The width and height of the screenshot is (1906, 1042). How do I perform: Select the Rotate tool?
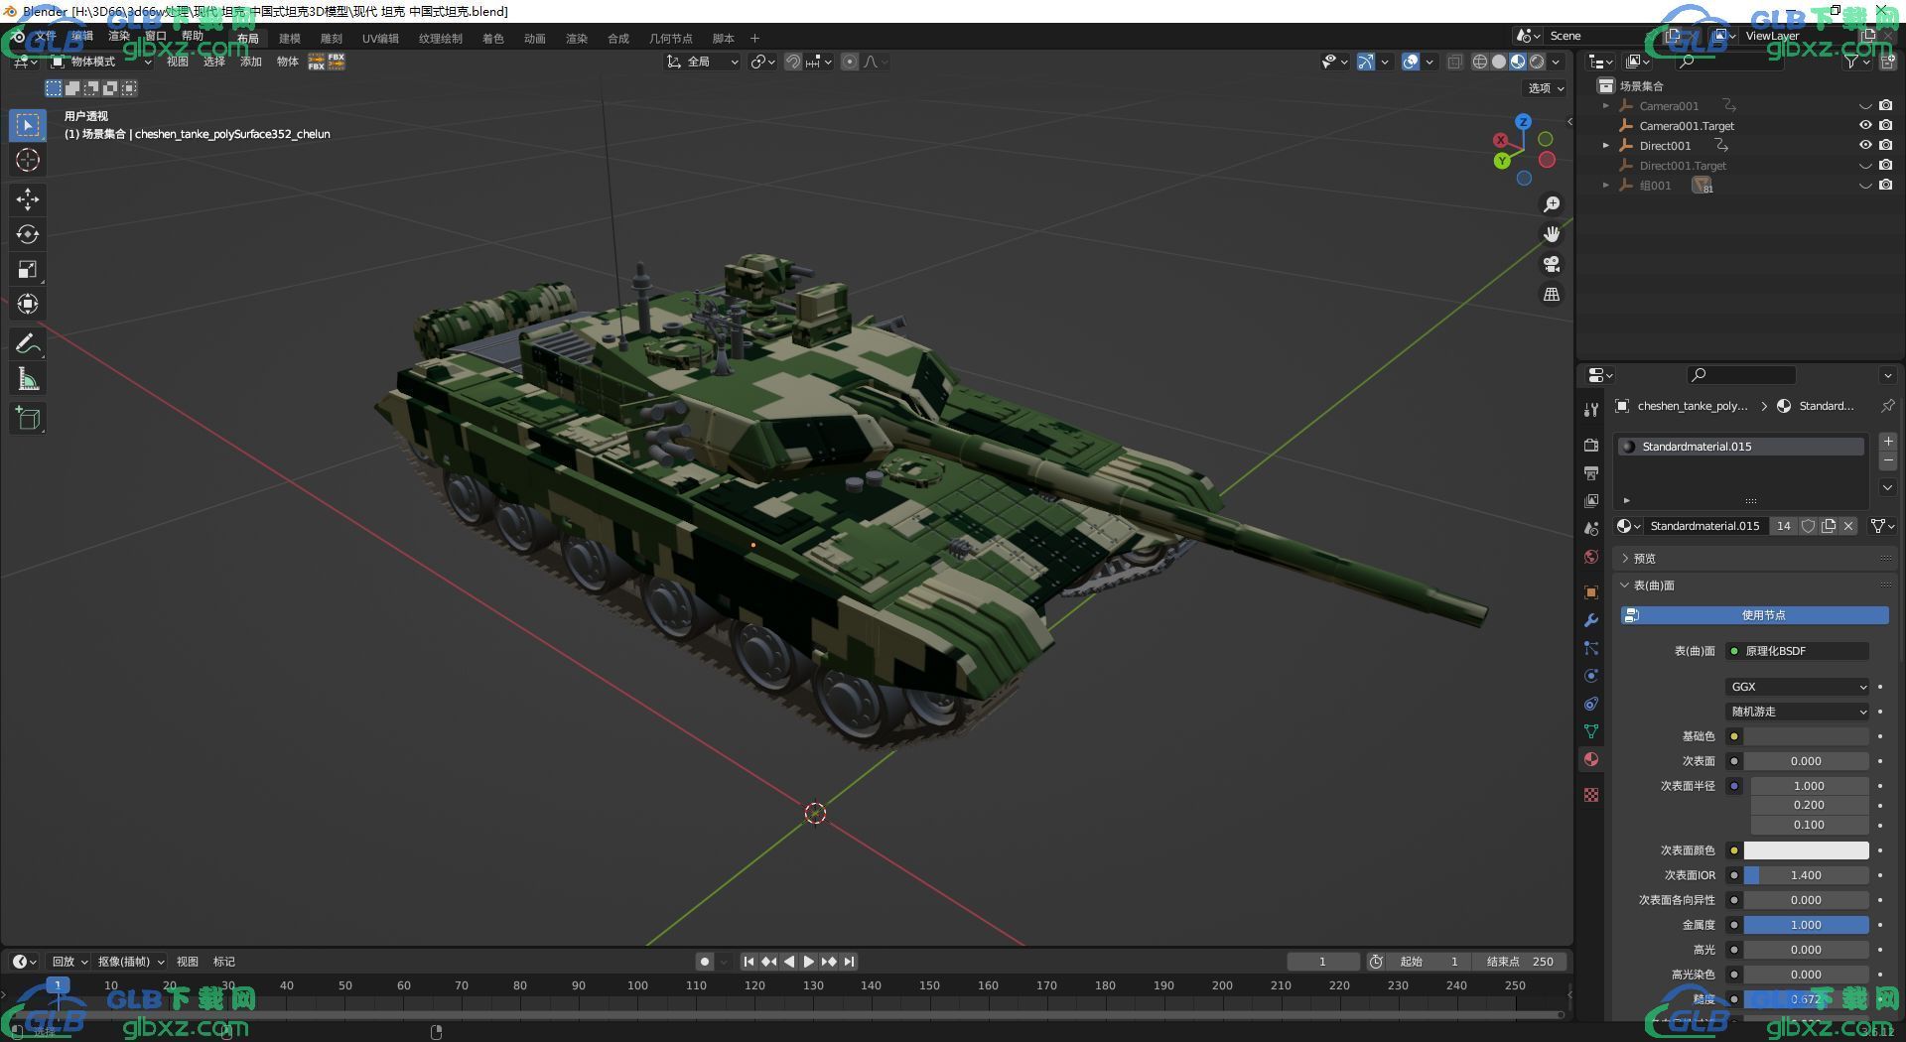coord(28,234)
